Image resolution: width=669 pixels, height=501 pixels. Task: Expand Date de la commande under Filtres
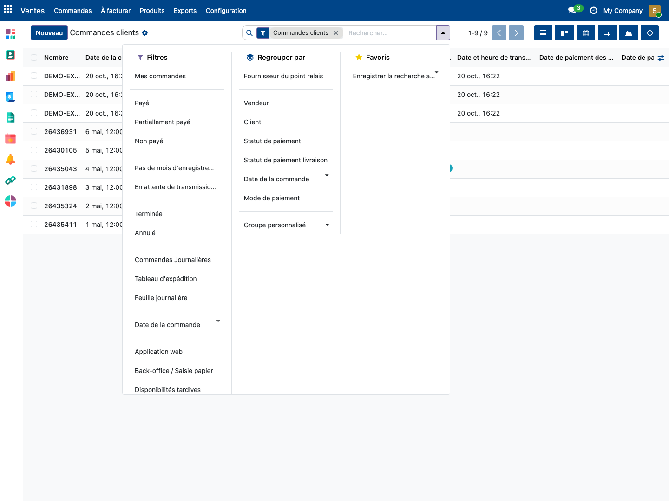pos(177,325)
